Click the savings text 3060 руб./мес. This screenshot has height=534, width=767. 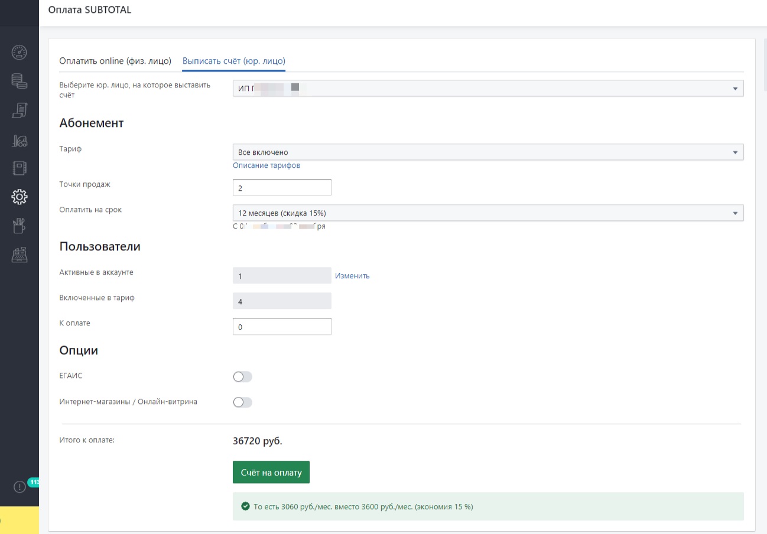(363, 507)
